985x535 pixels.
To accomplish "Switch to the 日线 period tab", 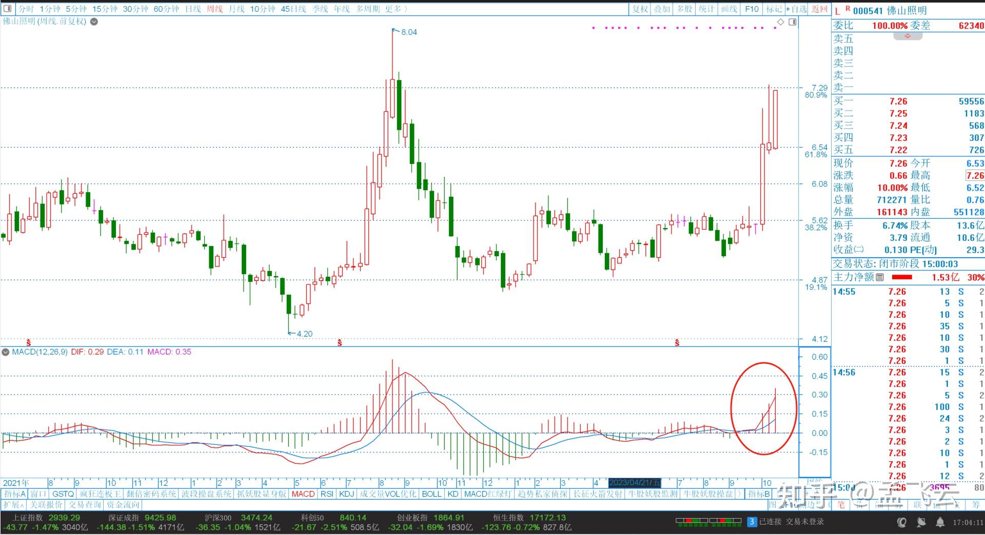I will [193, 9].
